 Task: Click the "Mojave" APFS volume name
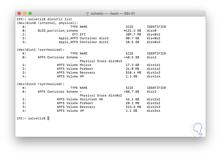[x=86, y=65]
